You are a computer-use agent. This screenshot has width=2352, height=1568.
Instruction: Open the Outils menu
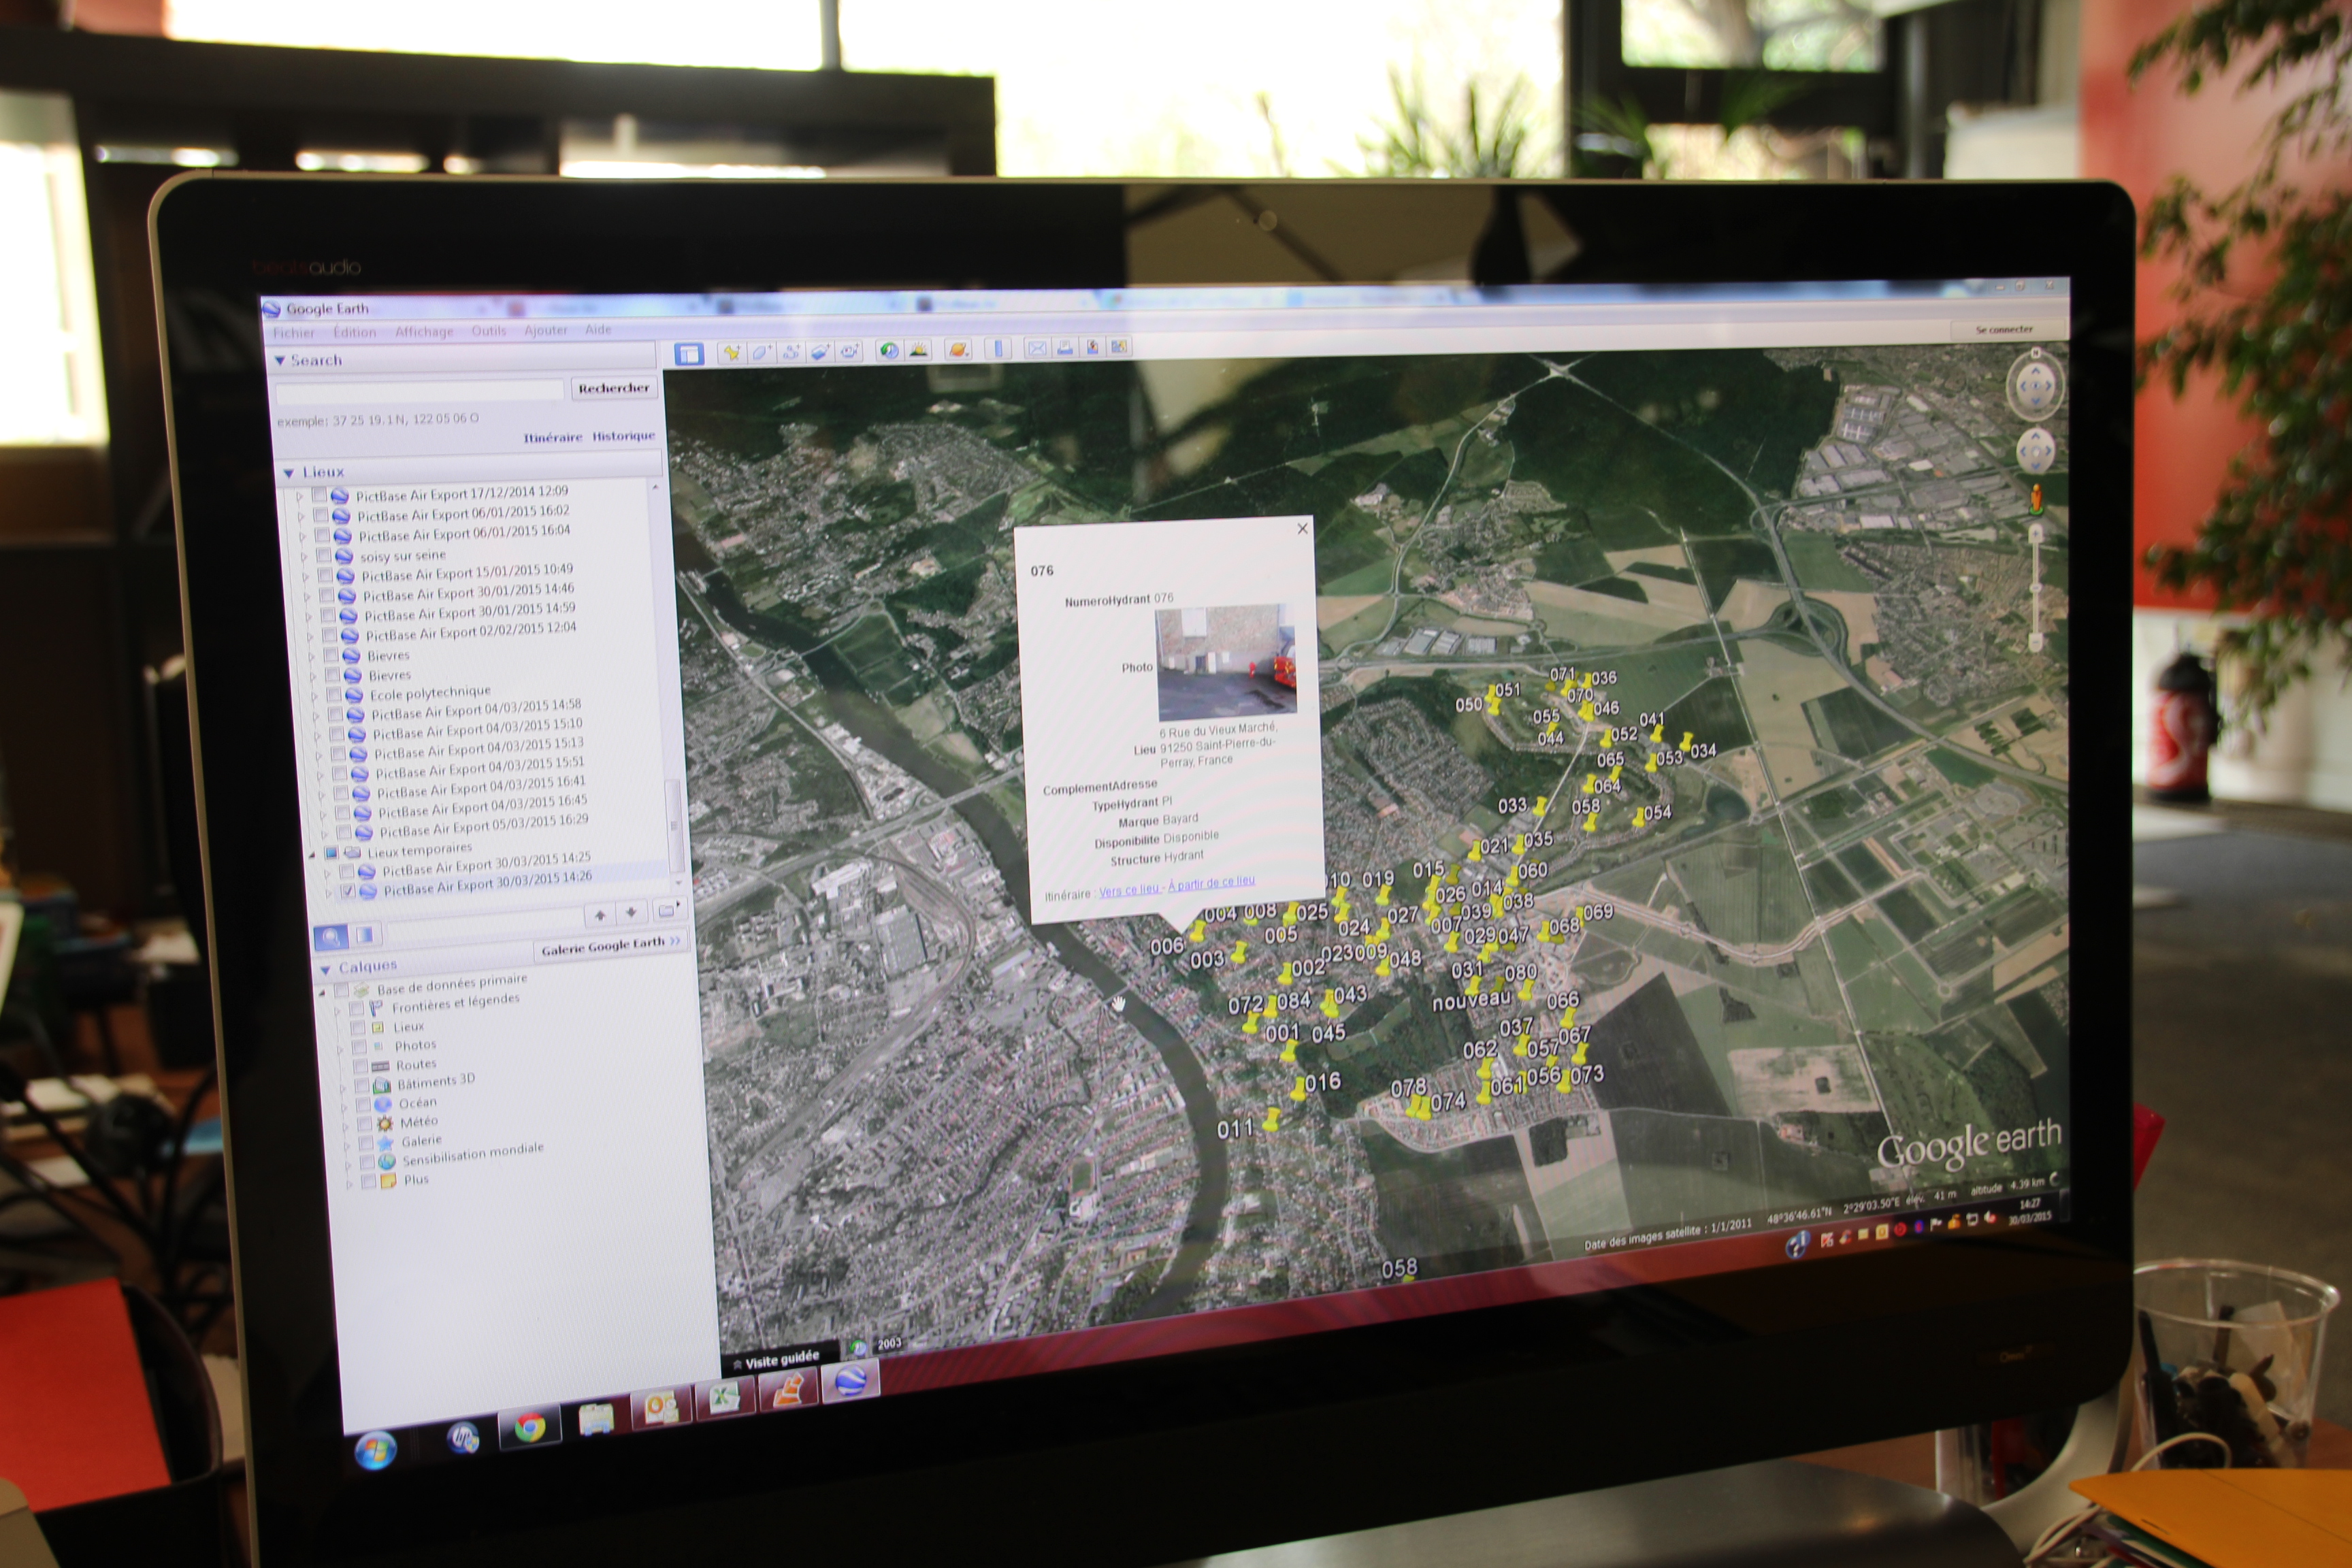pyautogui.click(x=489, y=330)
